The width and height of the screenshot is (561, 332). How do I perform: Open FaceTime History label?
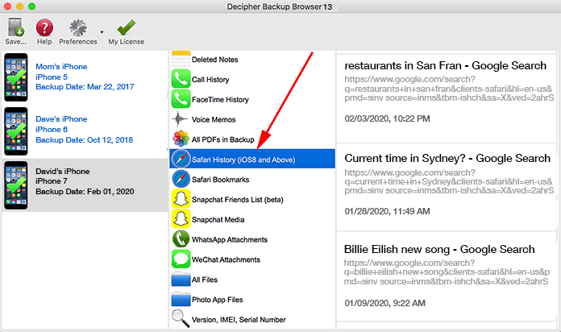coord(220,99)
